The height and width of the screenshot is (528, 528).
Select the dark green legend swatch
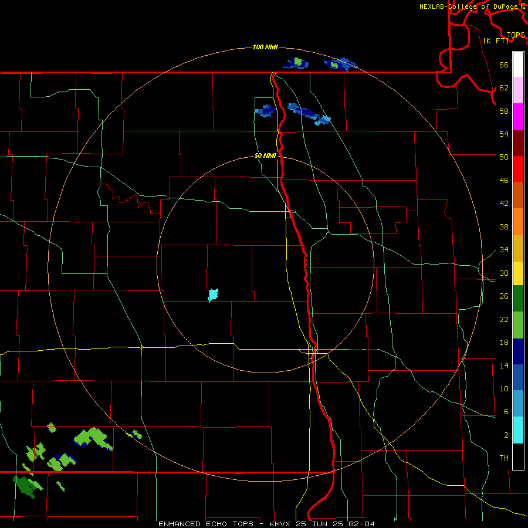518,299
